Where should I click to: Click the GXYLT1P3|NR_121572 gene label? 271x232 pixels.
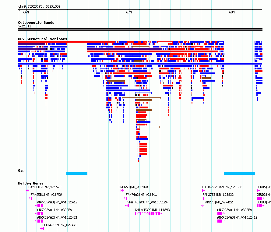click(45, 187)
